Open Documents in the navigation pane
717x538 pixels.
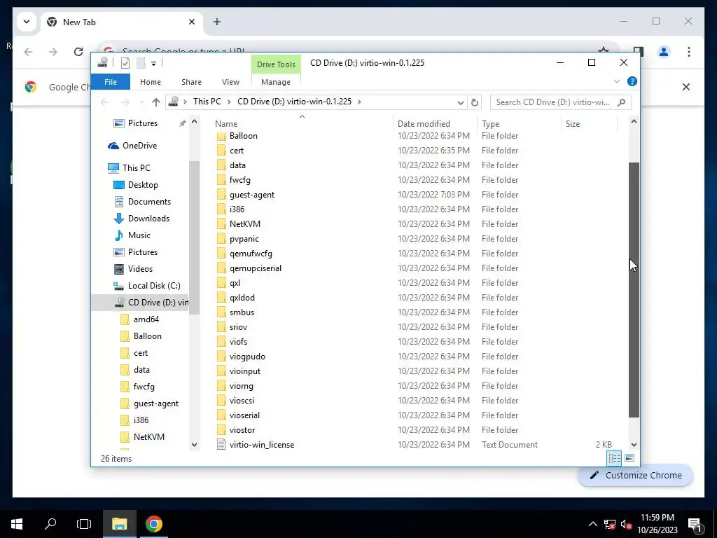[x=149, y=202]
